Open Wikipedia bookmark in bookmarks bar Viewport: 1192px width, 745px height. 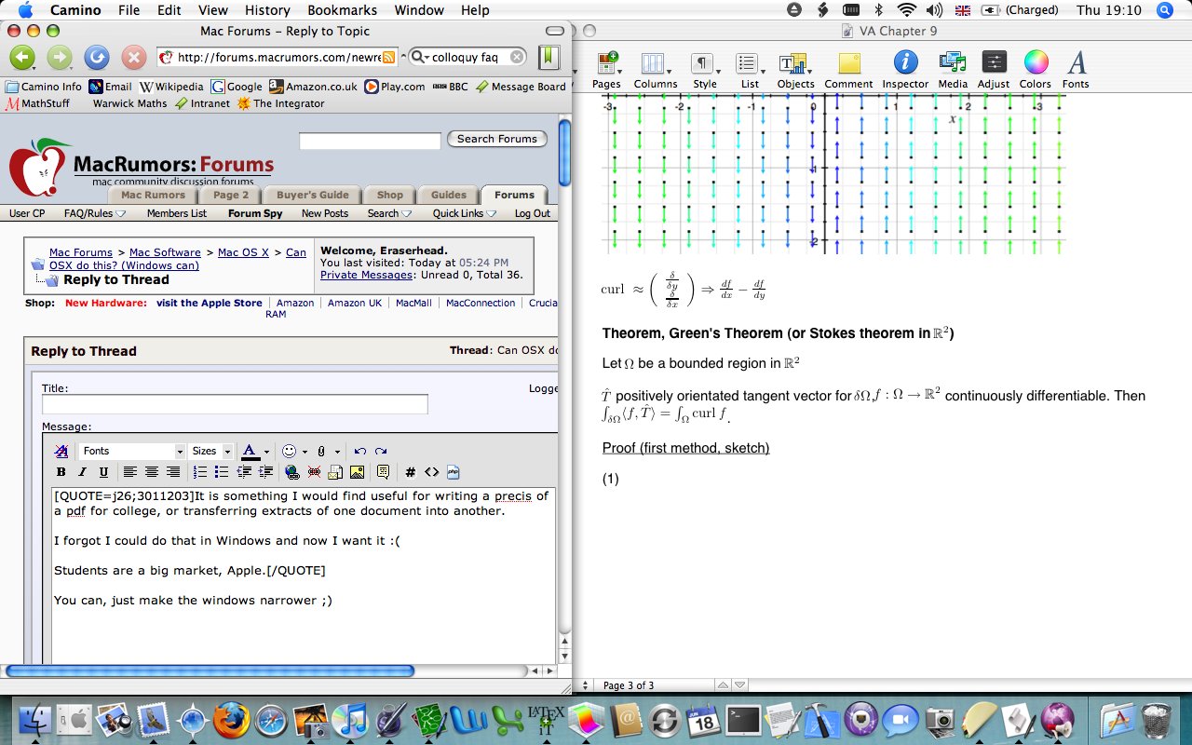pyautogui.click(x=170, y=87)
